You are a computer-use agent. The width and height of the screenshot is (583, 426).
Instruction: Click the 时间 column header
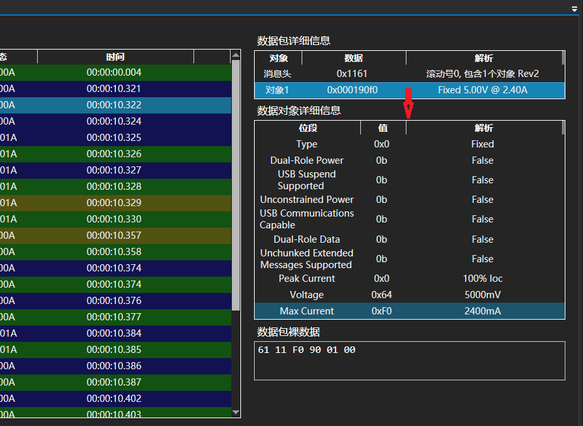tap(115, 57)
